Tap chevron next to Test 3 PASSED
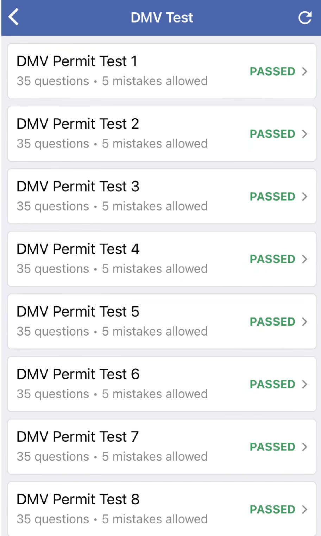321x536 pixels. coord(305,197)
